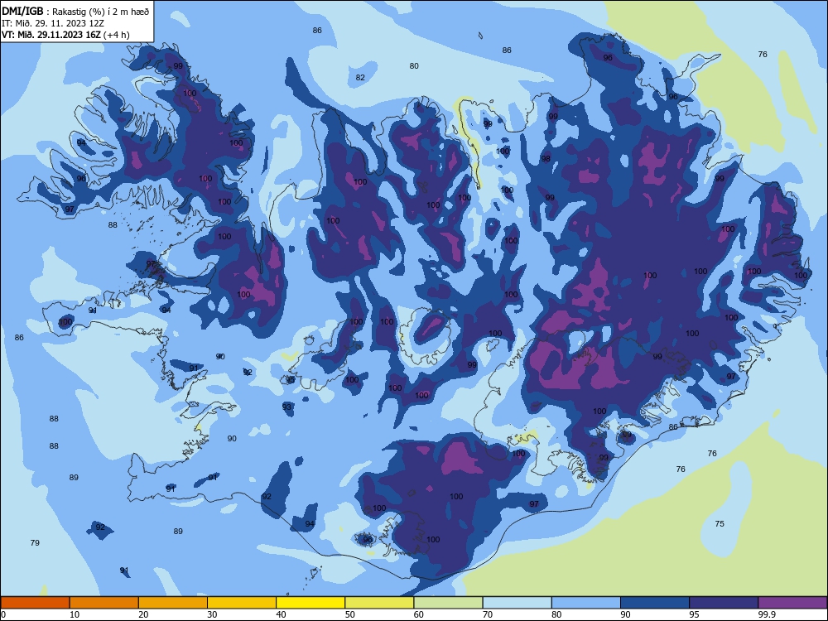Click the humidity value '79' on the map
The image size is (828, 621).
(35, 543)
